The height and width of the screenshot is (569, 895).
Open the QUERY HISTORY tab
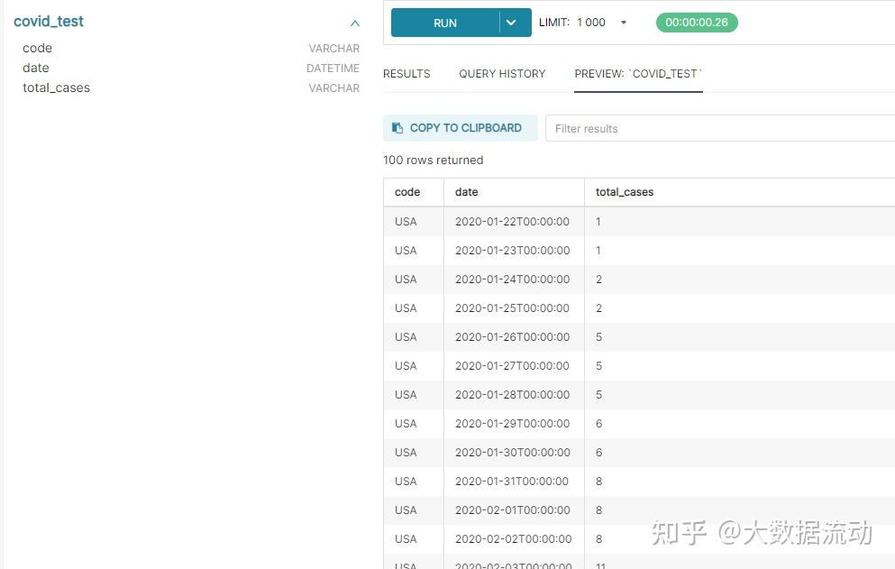(502, 74)
